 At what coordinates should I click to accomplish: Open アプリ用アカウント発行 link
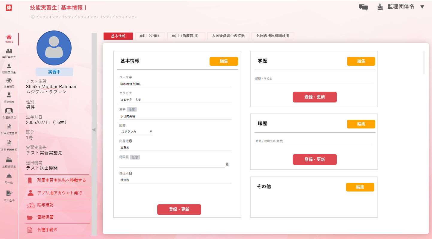click(59, 193)
